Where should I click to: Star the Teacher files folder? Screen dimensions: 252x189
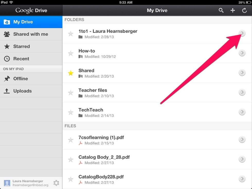(x=70, y=93)
